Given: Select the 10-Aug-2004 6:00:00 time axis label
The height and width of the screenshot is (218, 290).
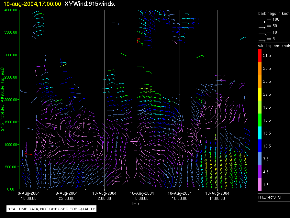Looking at the screenshot, I should (x=142, y=195).
